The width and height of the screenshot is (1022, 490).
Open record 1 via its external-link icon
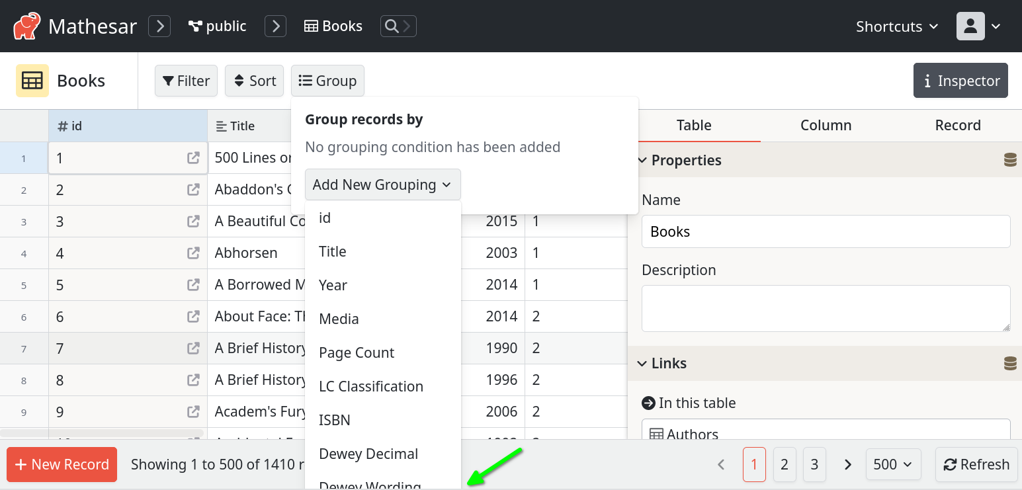coord(192,158)
